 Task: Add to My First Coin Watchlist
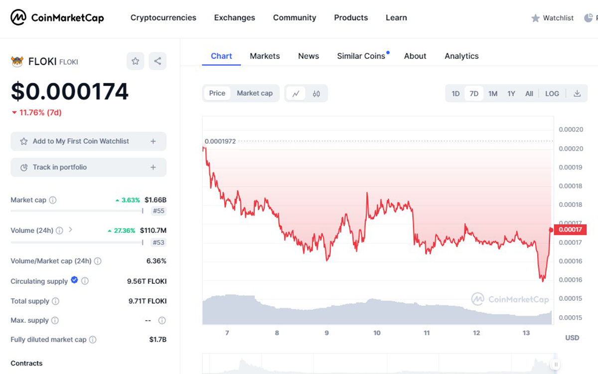(88, 141)
